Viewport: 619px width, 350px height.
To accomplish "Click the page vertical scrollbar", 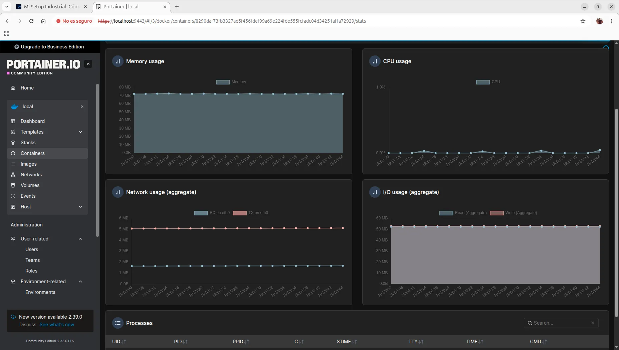I will tap(616, 213).
